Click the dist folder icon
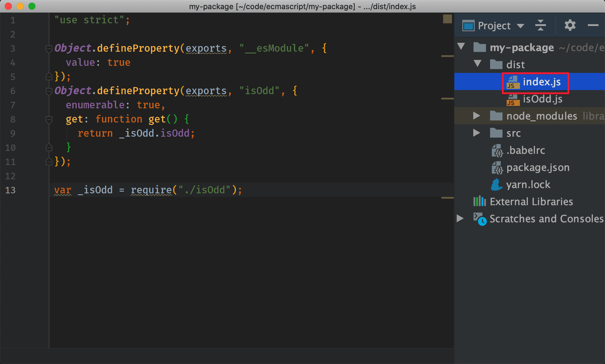This screenshot has height=364, width=605. 496,64
